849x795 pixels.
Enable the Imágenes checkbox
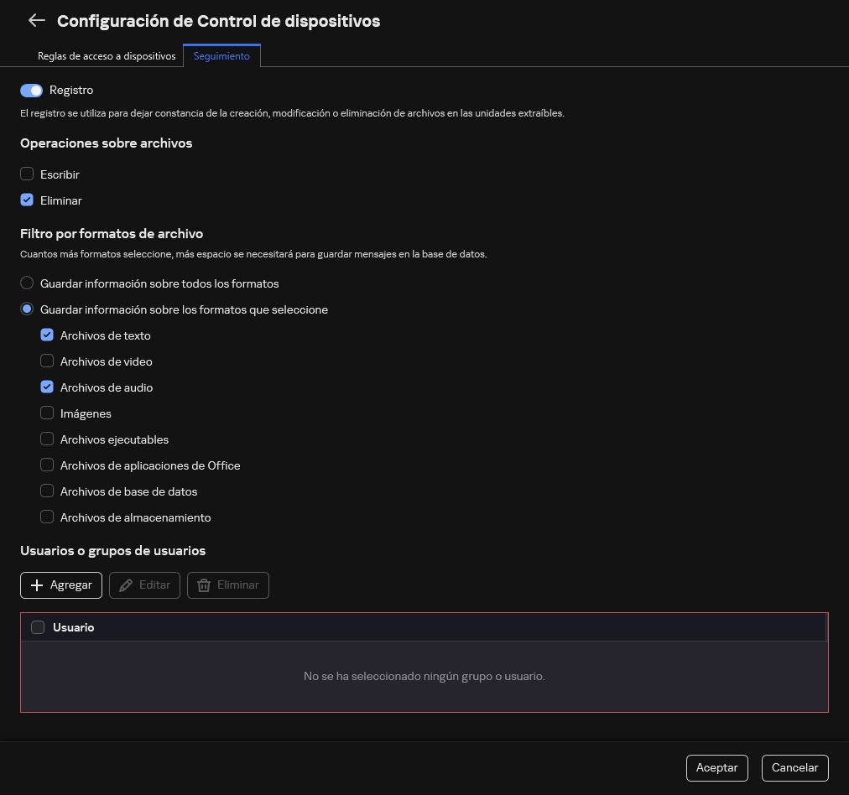pos(47,413)
